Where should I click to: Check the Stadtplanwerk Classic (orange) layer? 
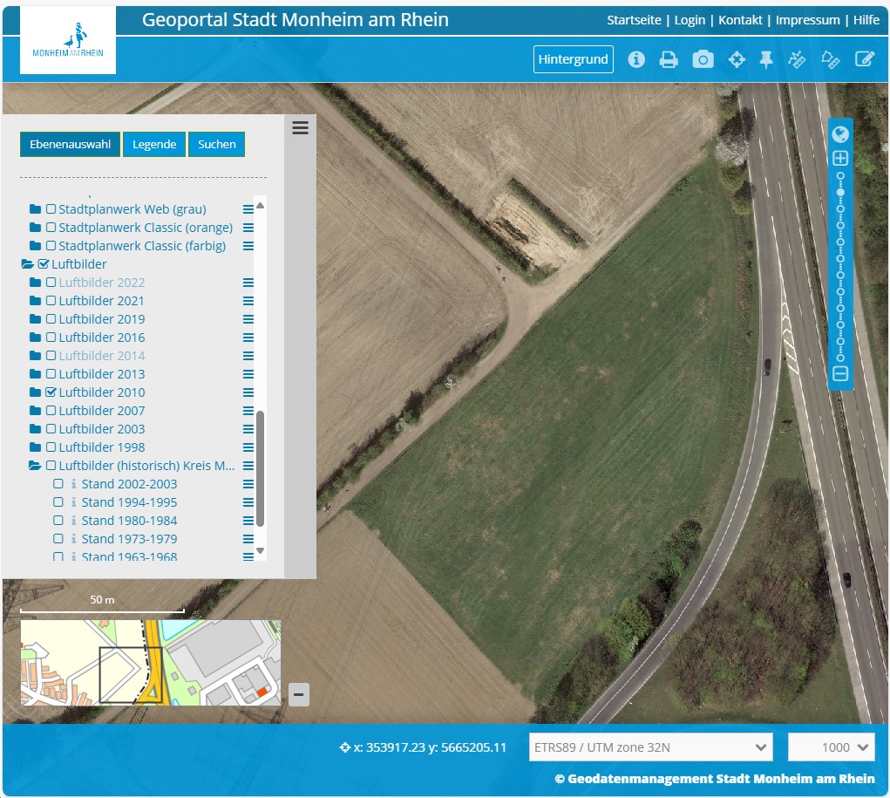51,227
